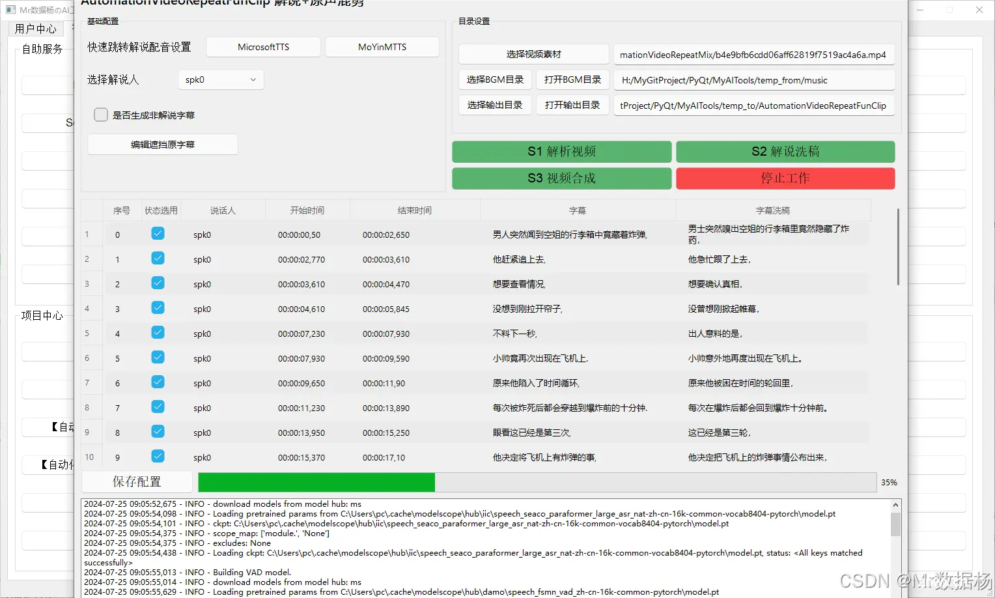995x598 pixels.
Task: Click the log panel scrollbar thumb
Action: point(895,524)
